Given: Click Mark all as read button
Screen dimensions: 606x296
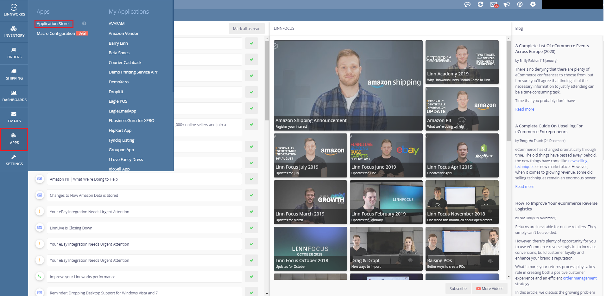Looking at the screenshot, I should (247, 29).
